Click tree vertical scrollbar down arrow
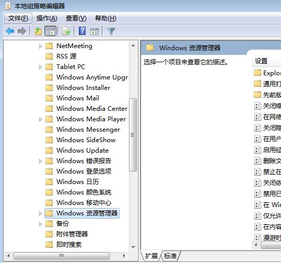Image resolution: width=281 pixels, height=263 pixels. (x=133, y=247)
